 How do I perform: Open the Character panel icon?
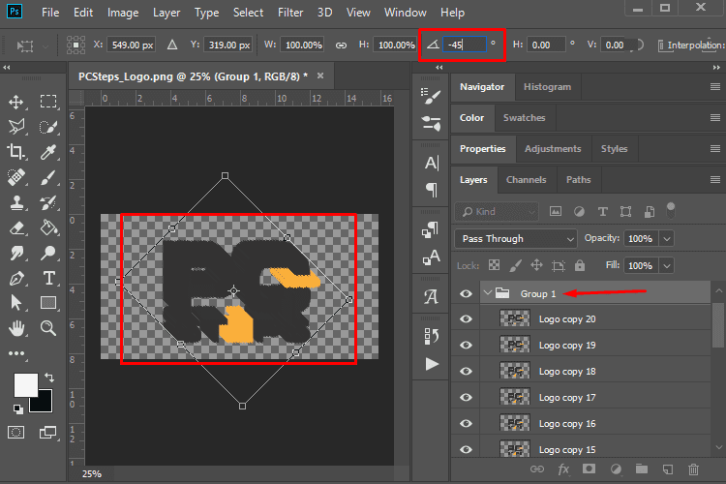click(431, 163)
